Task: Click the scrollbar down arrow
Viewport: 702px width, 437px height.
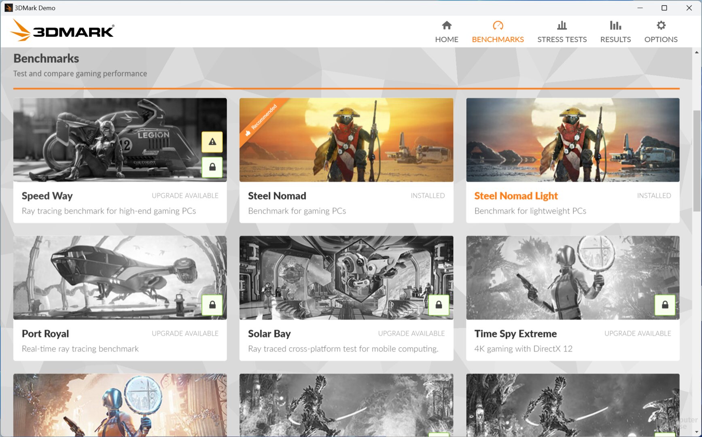Action: pyautogui.click(x=697, y=433)
